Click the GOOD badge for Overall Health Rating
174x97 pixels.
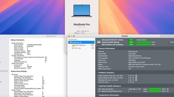[x=131, y=42]
